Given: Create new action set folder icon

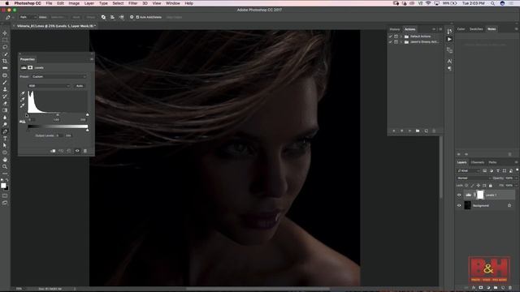Looking at the screenshot, I should click(x=418, y=131).
